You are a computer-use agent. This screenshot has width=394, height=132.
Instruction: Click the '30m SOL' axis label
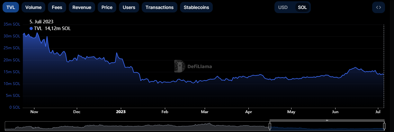point(12,36)
